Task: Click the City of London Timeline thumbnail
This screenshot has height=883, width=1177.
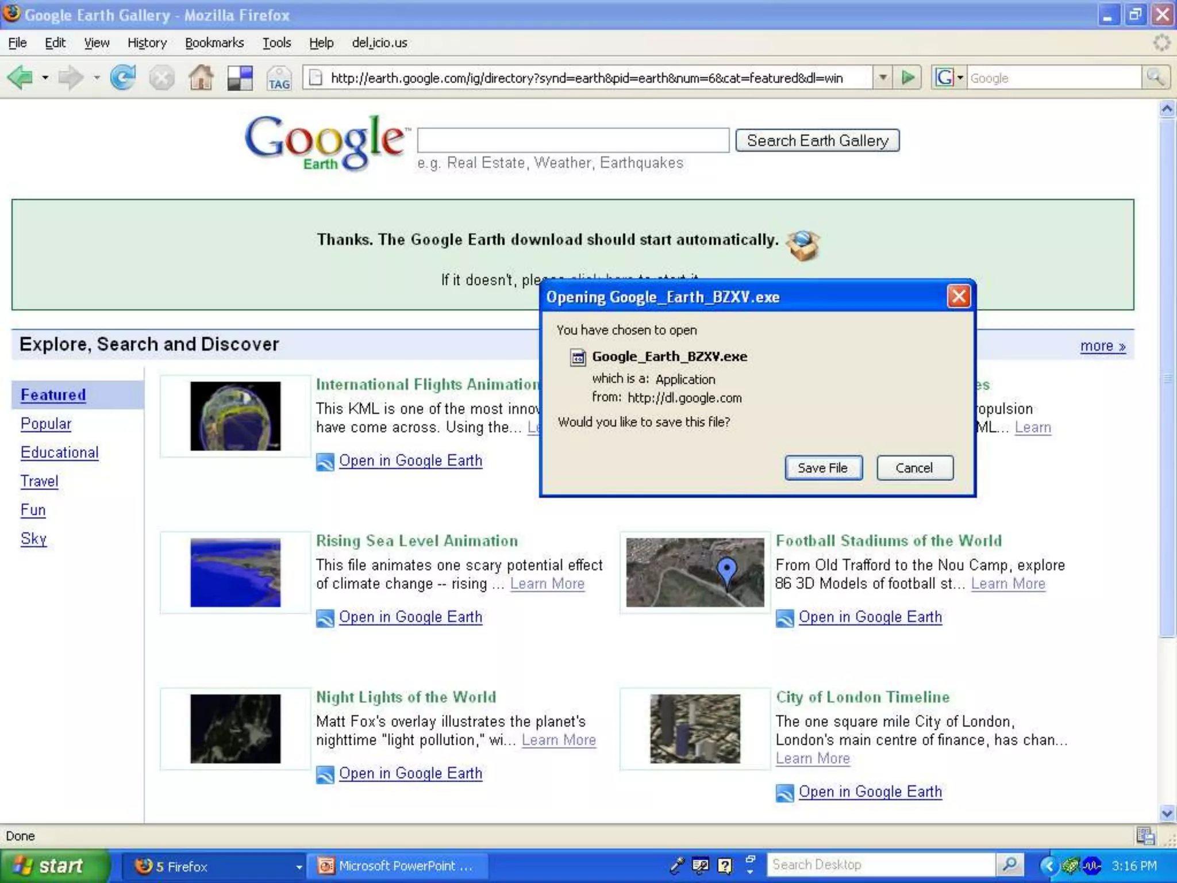Action: point(695,729)
